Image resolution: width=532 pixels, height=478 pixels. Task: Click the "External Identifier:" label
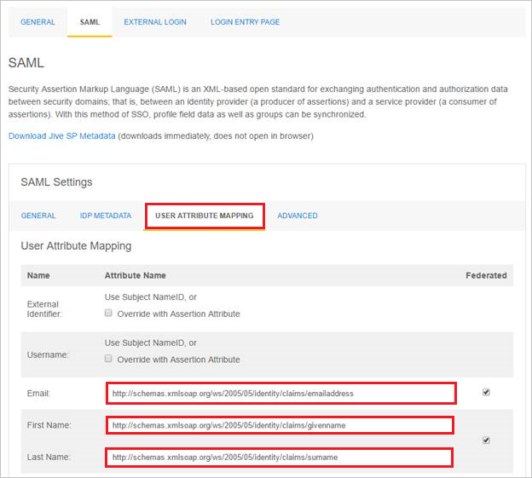44,308
